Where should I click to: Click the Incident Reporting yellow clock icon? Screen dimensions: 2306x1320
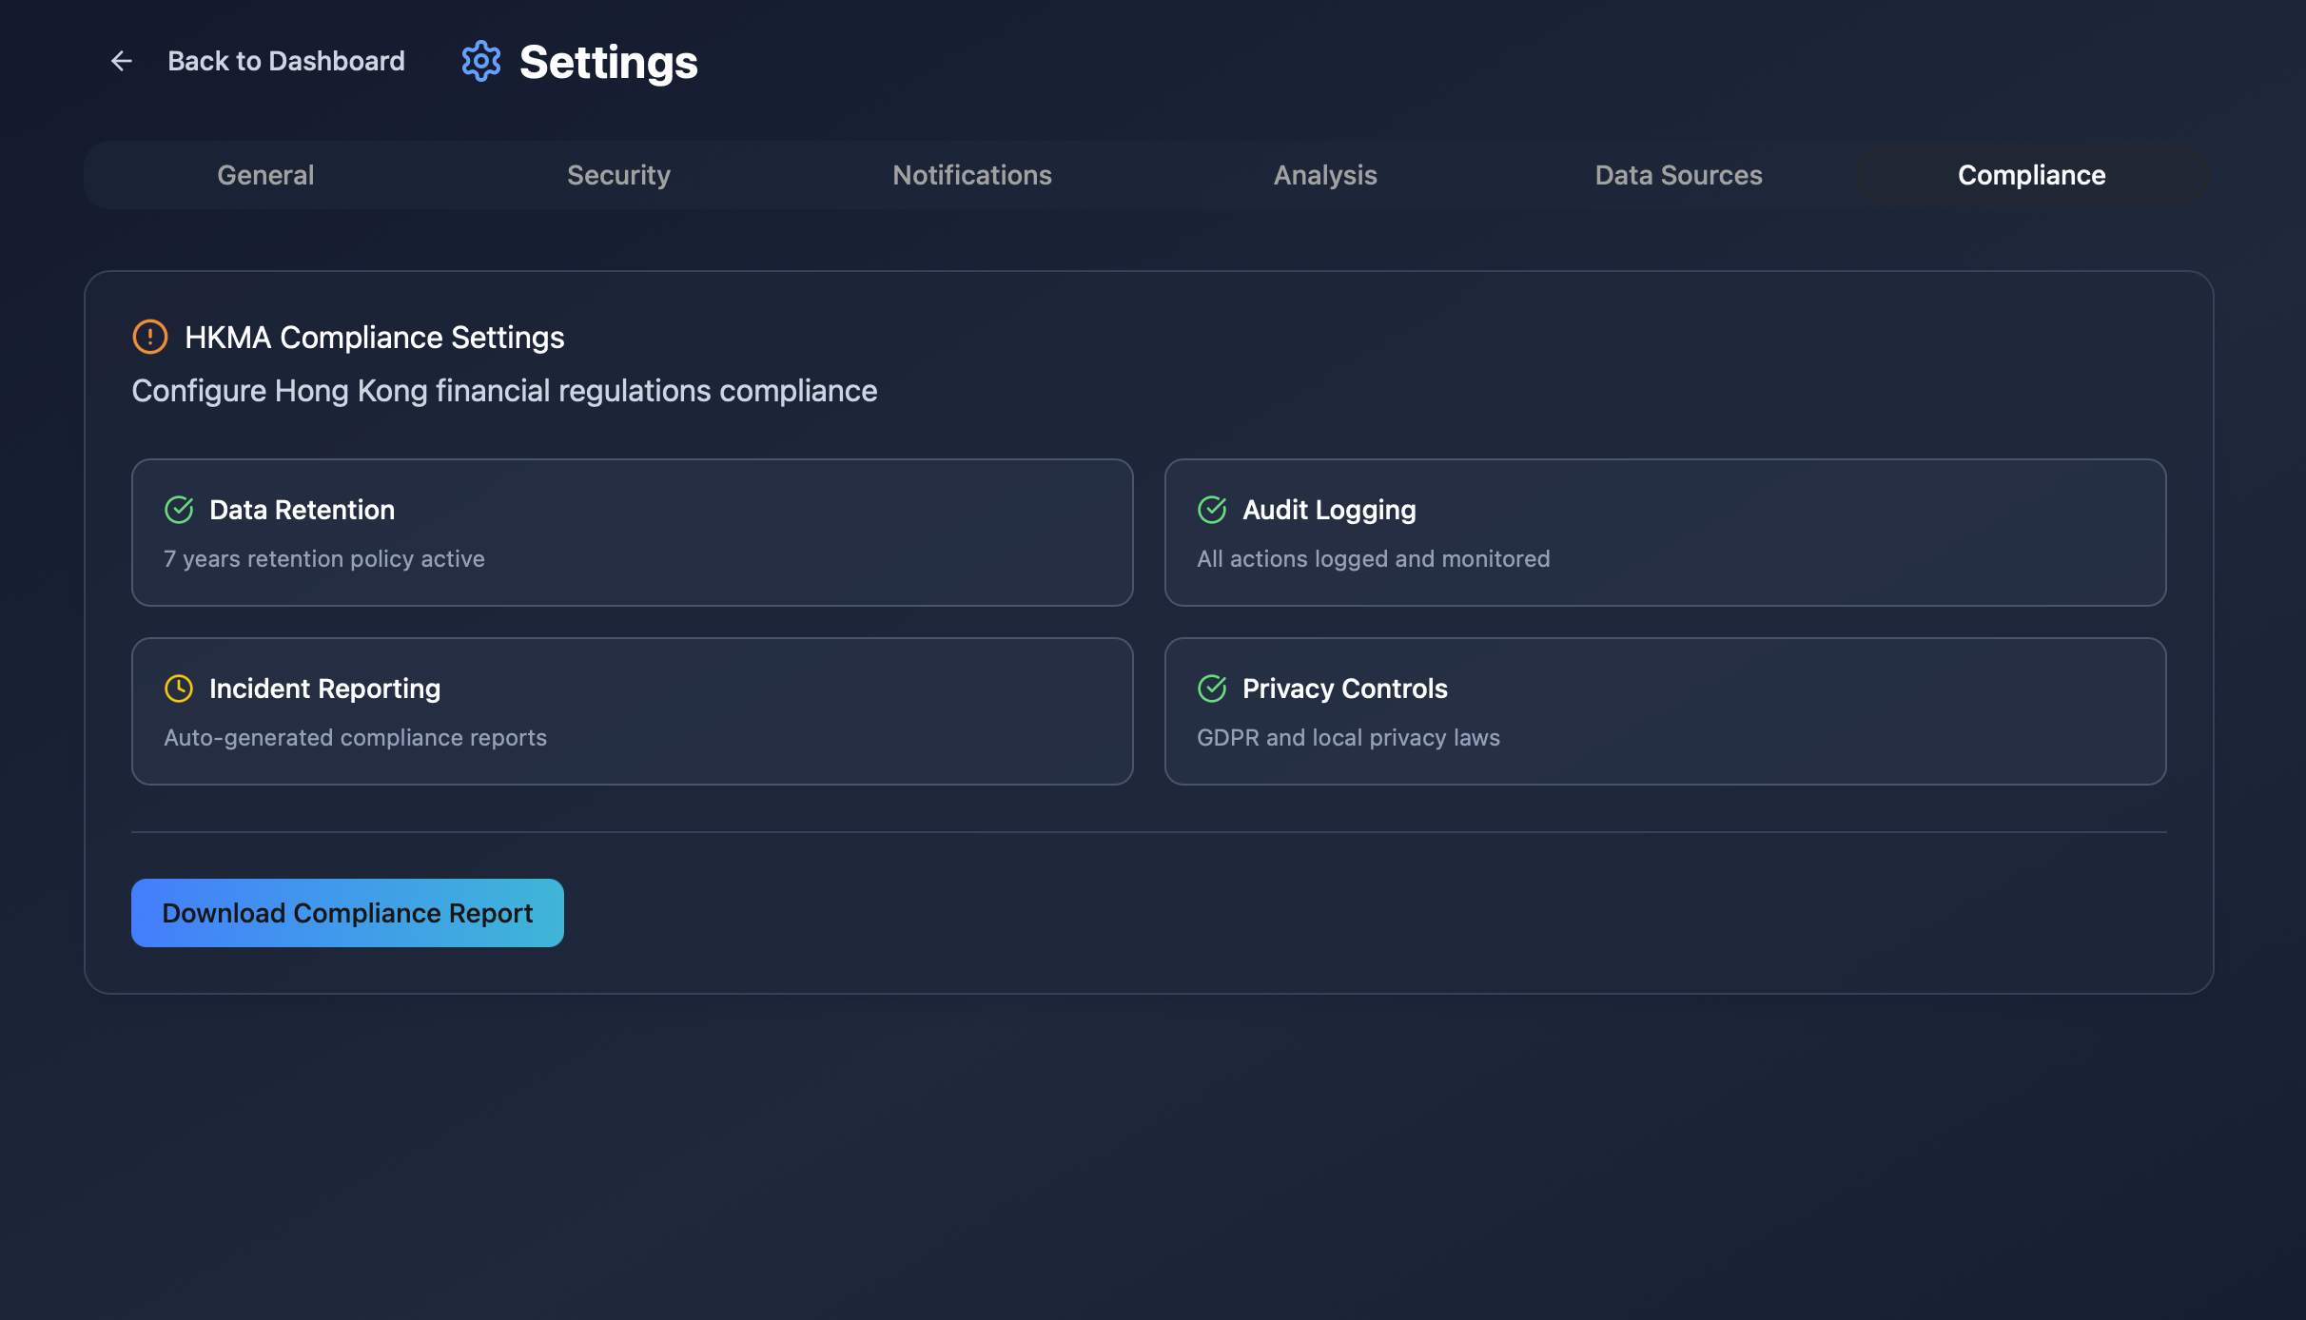179,689
